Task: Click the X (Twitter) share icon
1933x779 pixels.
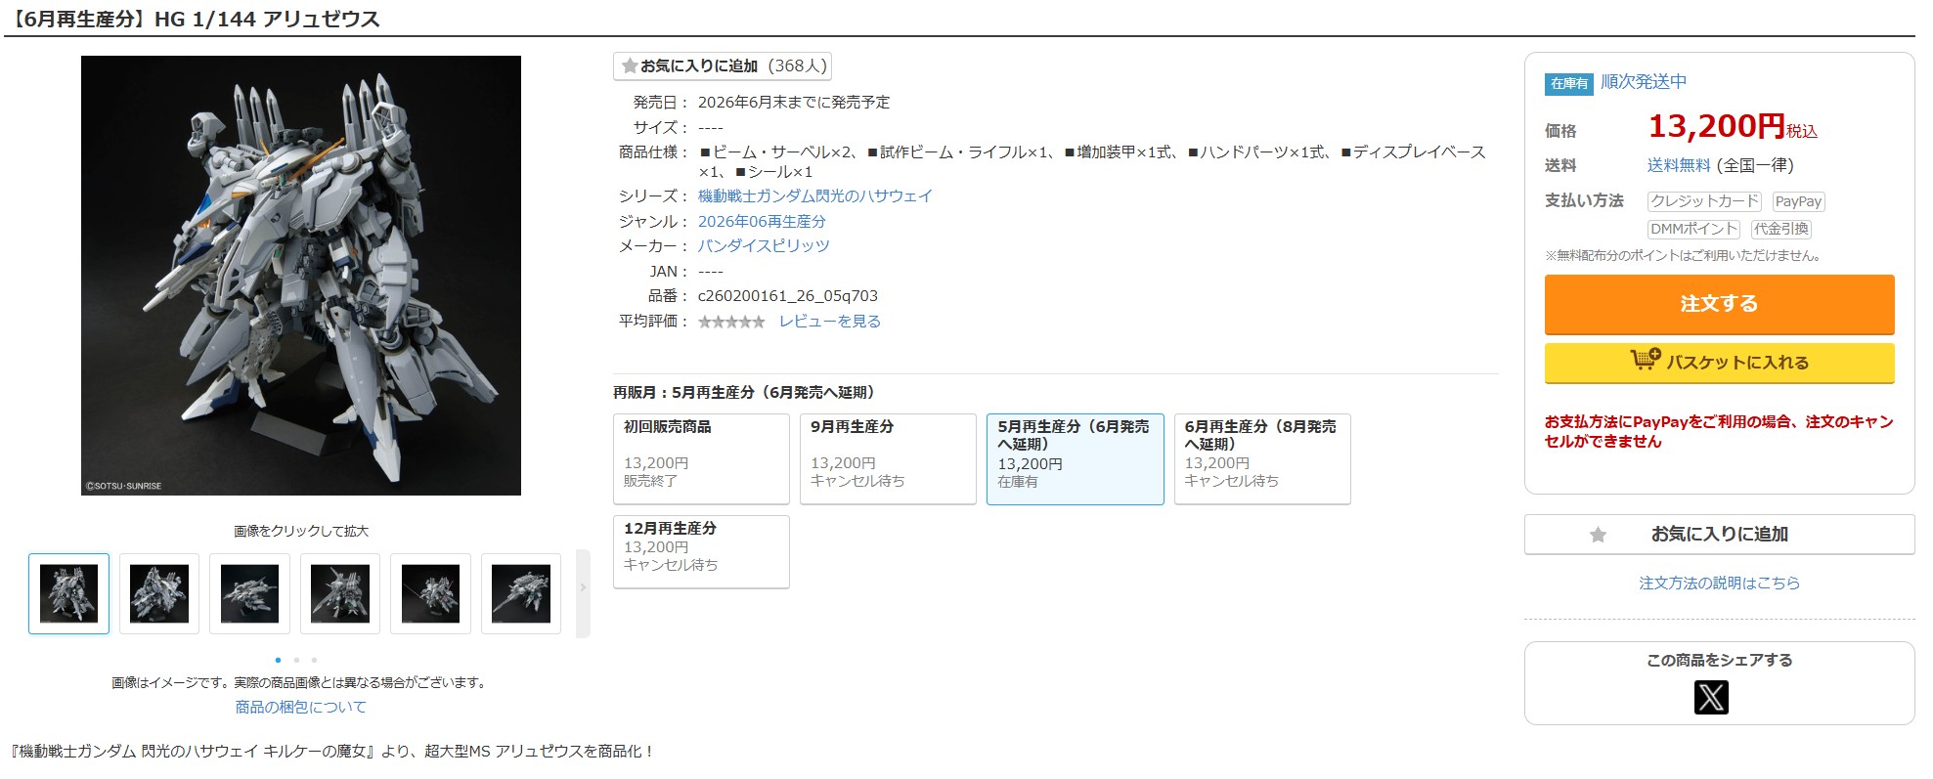Action: pos(1711,697)
